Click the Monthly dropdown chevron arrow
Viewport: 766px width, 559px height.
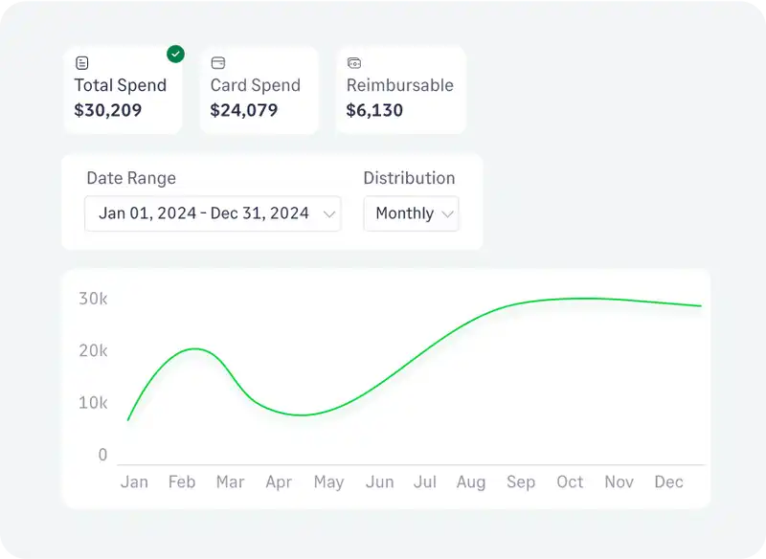(x=446, y=213)
